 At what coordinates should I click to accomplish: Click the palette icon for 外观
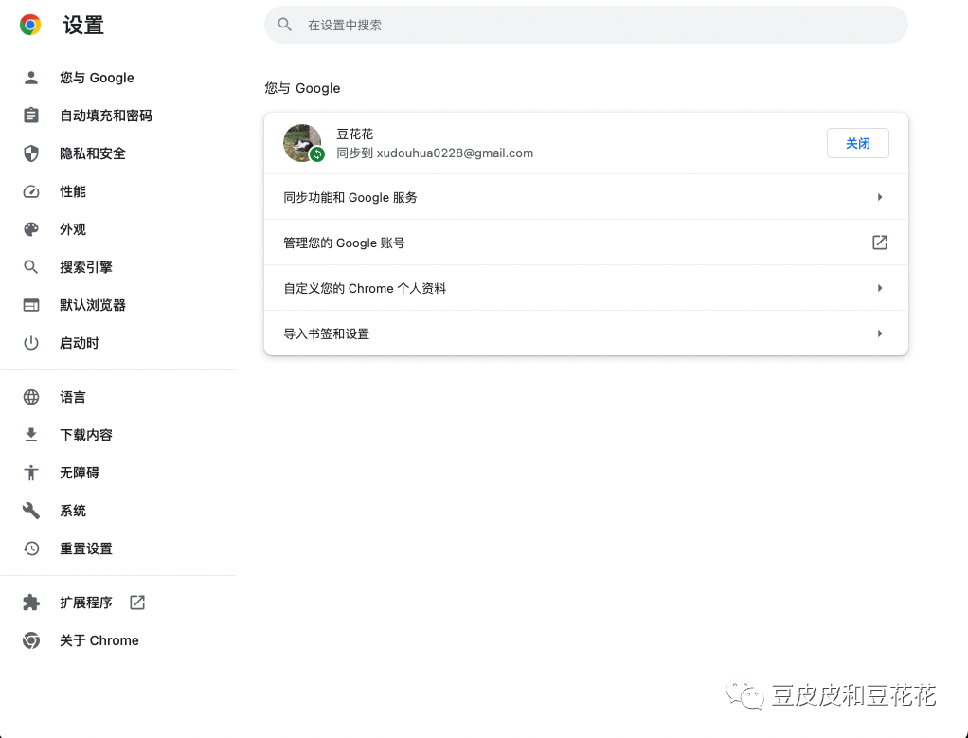(x=31, y=229)
